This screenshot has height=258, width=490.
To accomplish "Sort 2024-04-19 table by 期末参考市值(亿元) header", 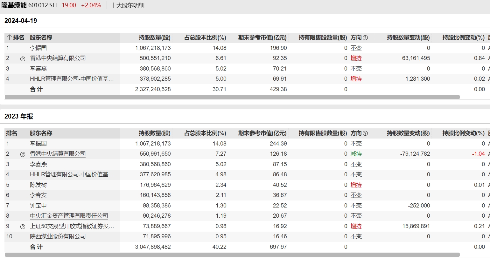I will pos(262,37).
